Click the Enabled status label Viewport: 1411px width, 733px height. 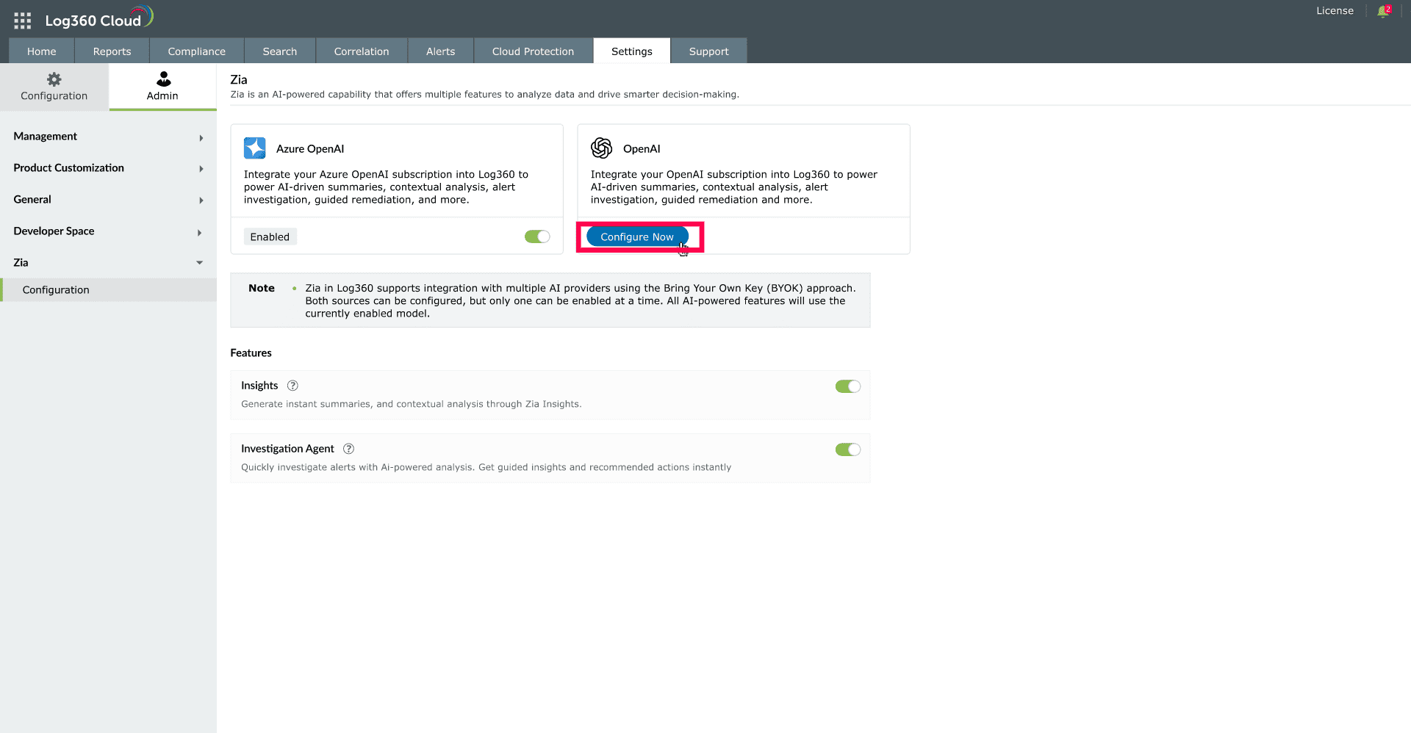[270, 236]
